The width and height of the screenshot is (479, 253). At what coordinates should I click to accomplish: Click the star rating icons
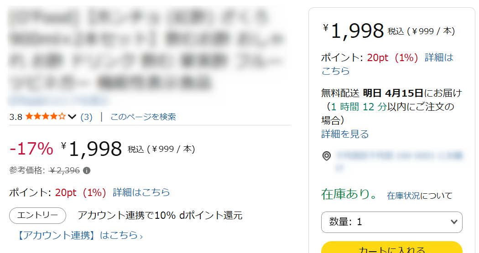46,117
